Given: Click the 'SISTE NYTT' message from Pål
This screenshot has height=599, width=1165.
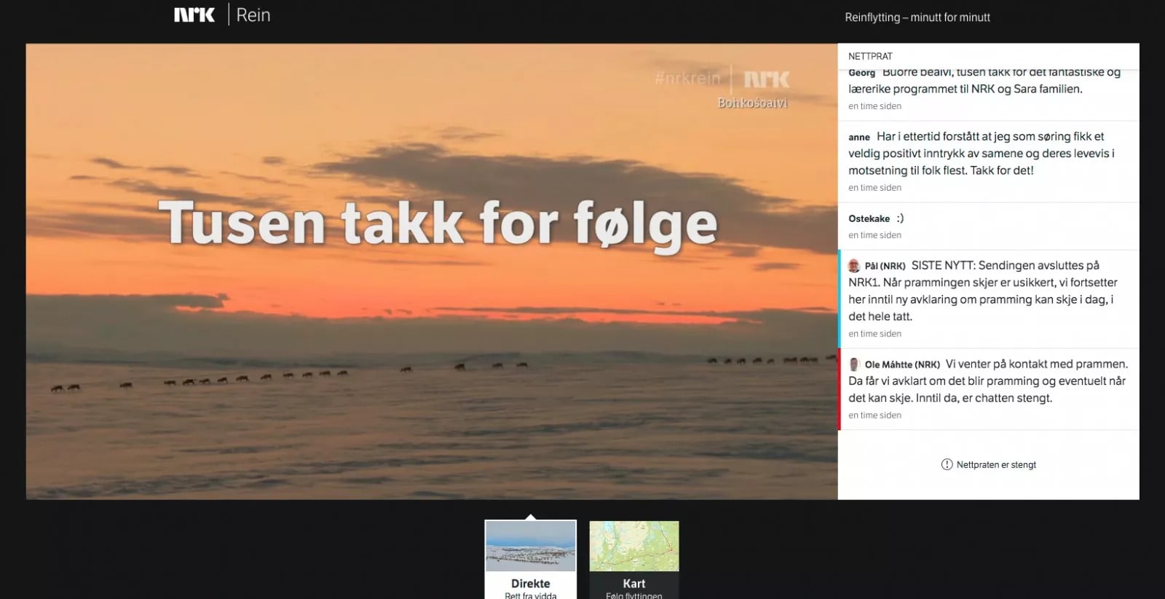Looking at the screenshot, I should pyautogui.click(x=983, y=291).
